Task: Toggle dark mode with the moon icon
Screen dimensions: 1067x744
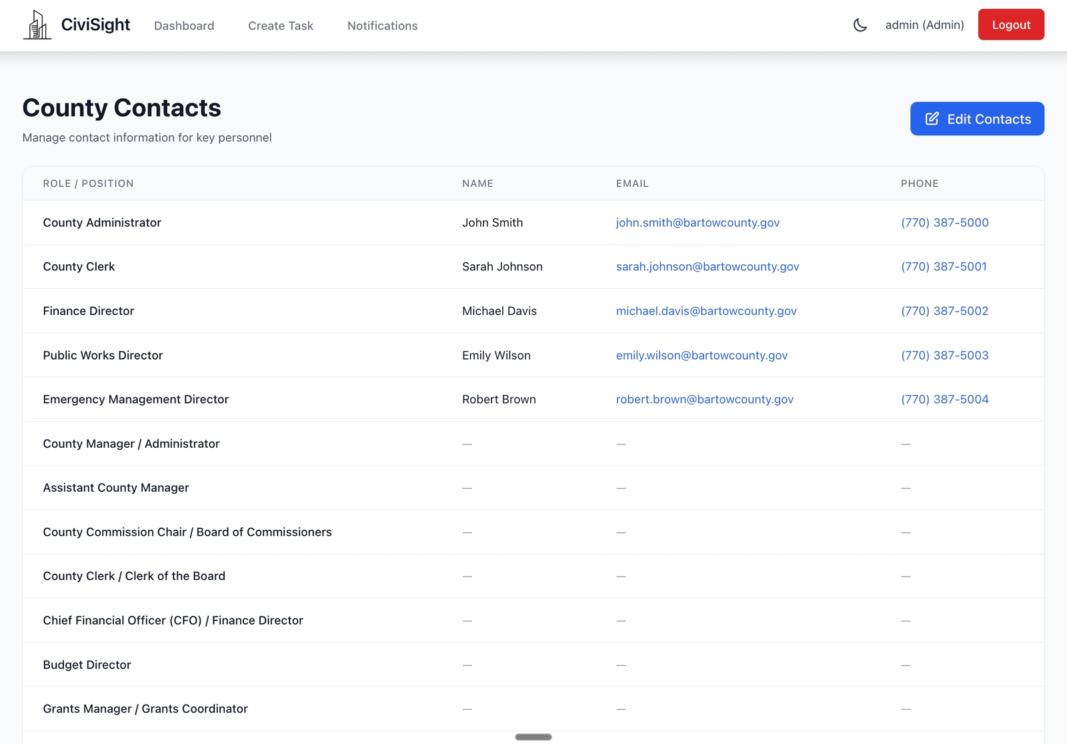Action: click(860, 25)
